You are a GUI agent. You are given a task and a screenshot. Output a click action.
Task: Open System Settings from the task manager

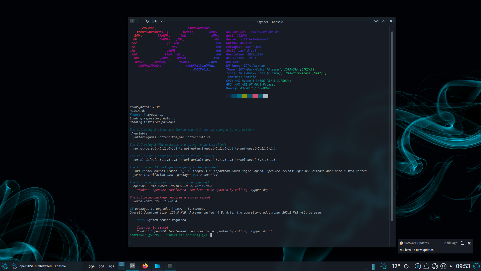tap(133, 266)
